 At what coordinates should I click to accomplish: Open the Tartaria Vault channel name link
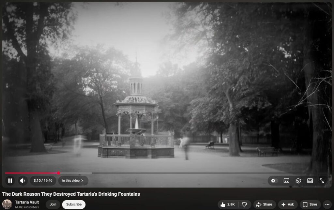click(x=27, y=202)
